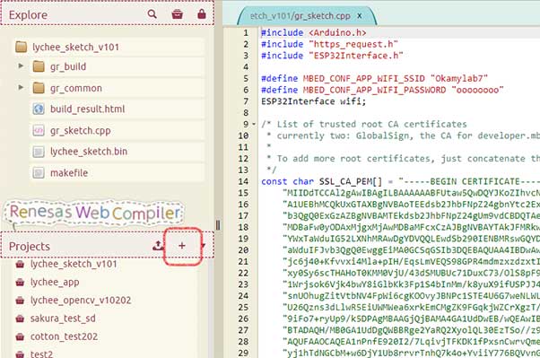Click the upload icon in Projects header
This screenshot has height=358, width=540.
(158, 245)
